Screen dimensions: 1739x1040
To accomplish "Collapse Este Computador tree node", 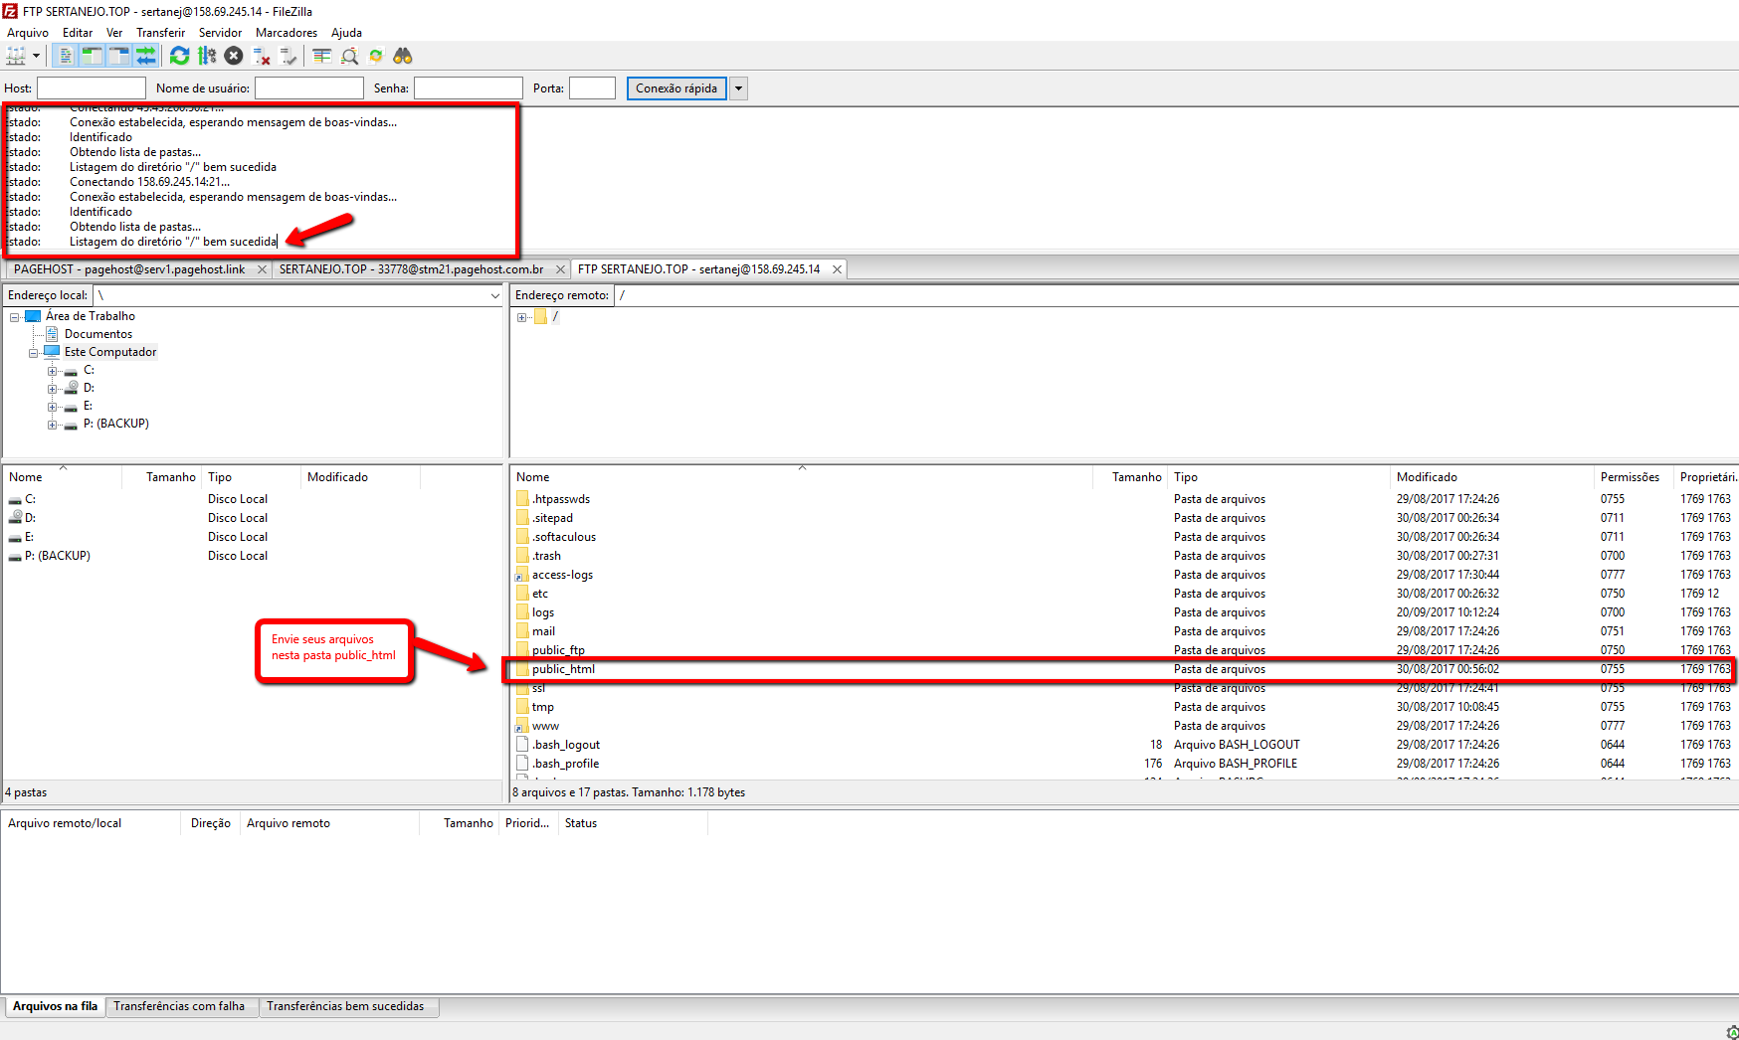I will point(34,353).
